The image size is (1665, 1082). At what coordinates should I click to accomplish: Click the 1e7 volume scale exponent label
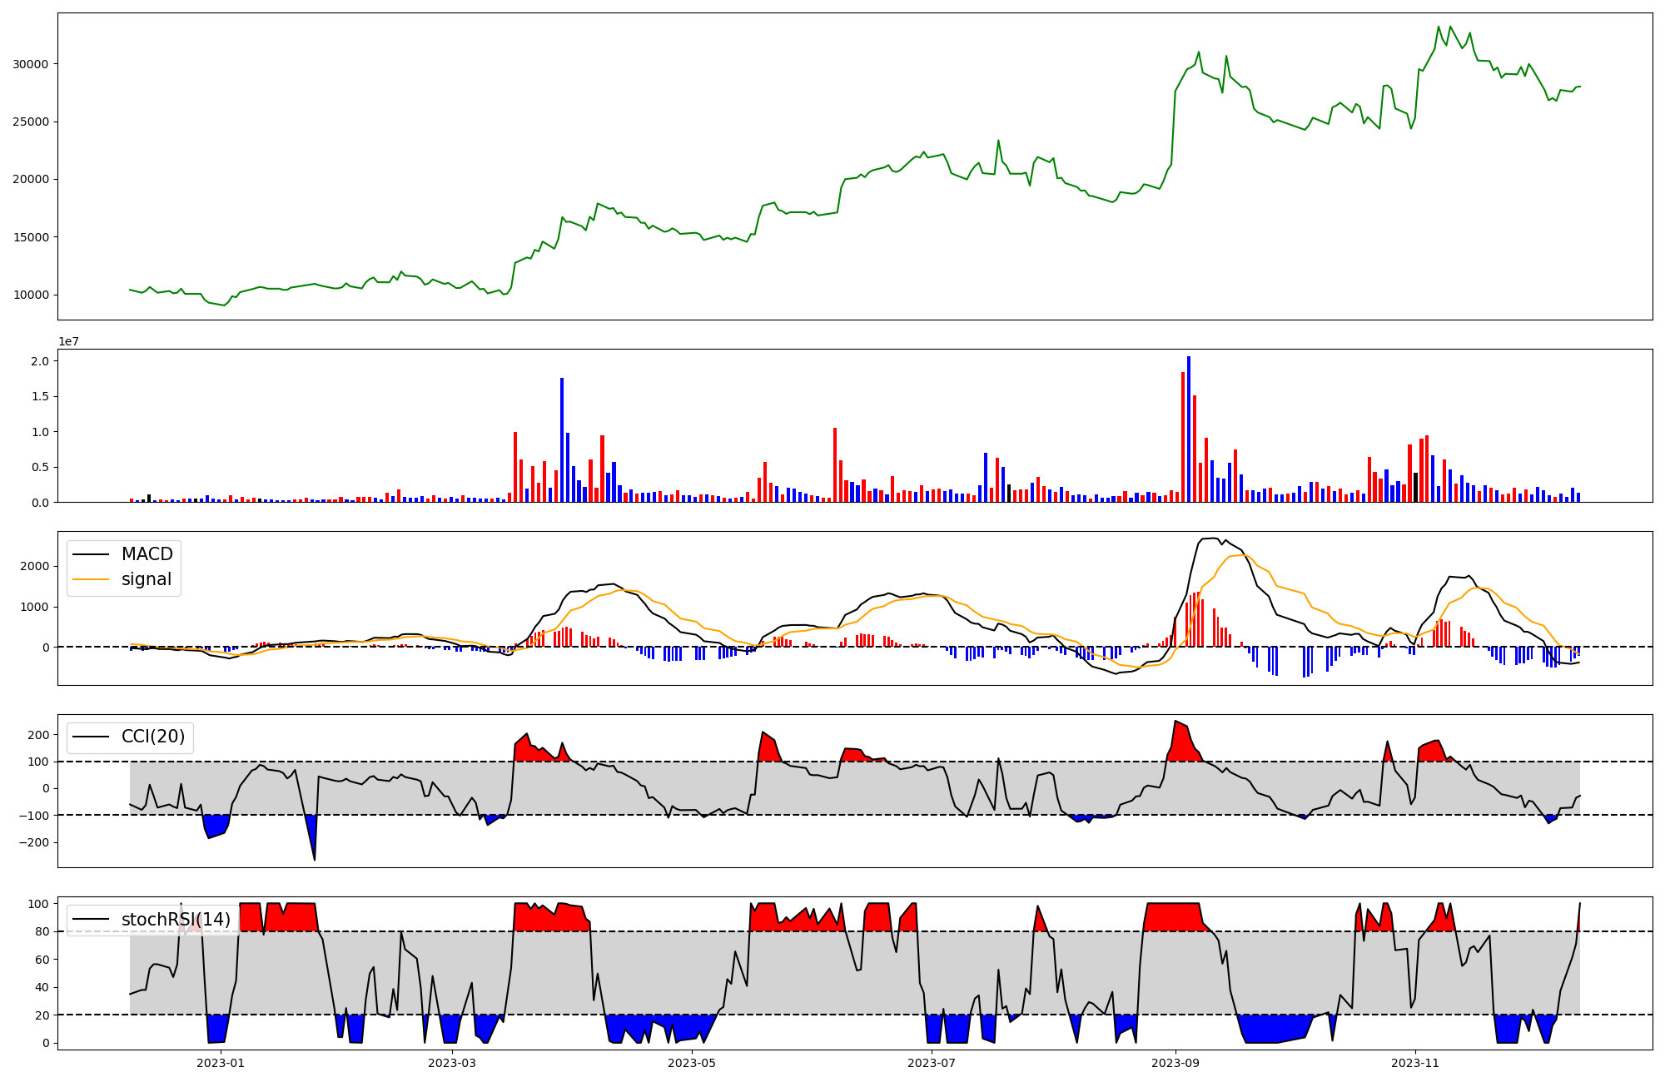click(68, 341)
